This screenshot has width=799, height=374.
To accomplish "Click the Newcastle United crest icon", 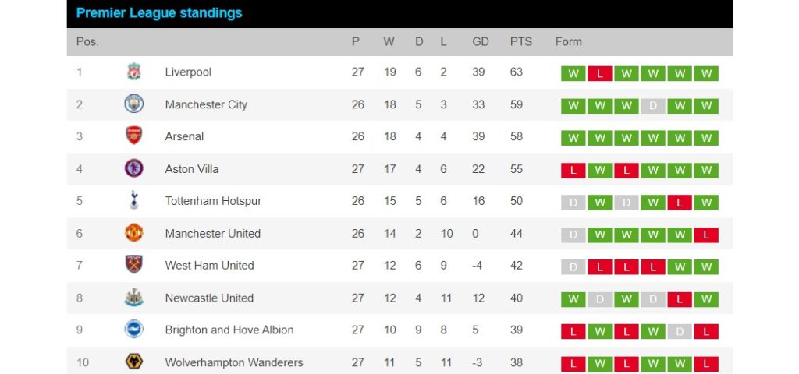I will 134,298.
